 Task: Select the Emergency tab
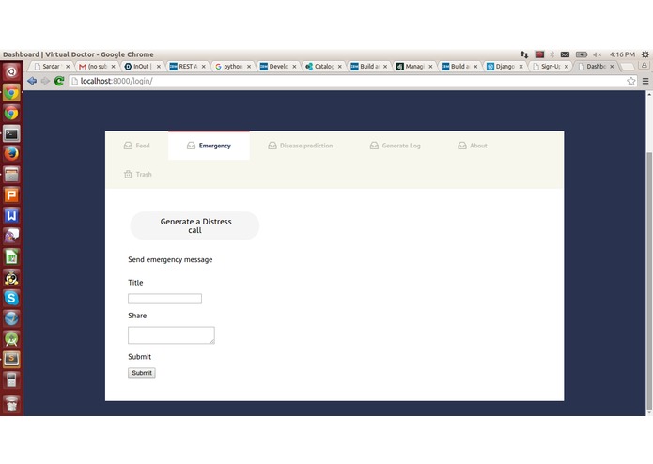coord(210,146)
